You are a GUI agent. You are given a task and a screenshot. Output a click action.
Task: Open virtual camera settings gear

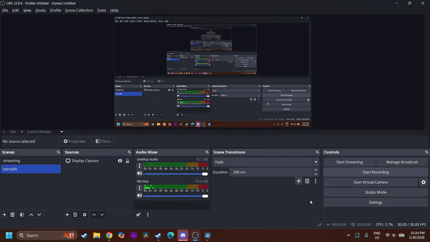click(423, 182)
